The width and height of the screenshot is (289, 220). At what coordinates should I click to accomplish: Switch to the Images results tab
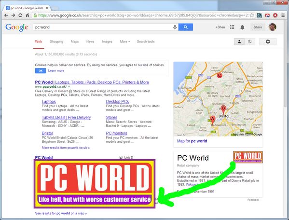107,41
